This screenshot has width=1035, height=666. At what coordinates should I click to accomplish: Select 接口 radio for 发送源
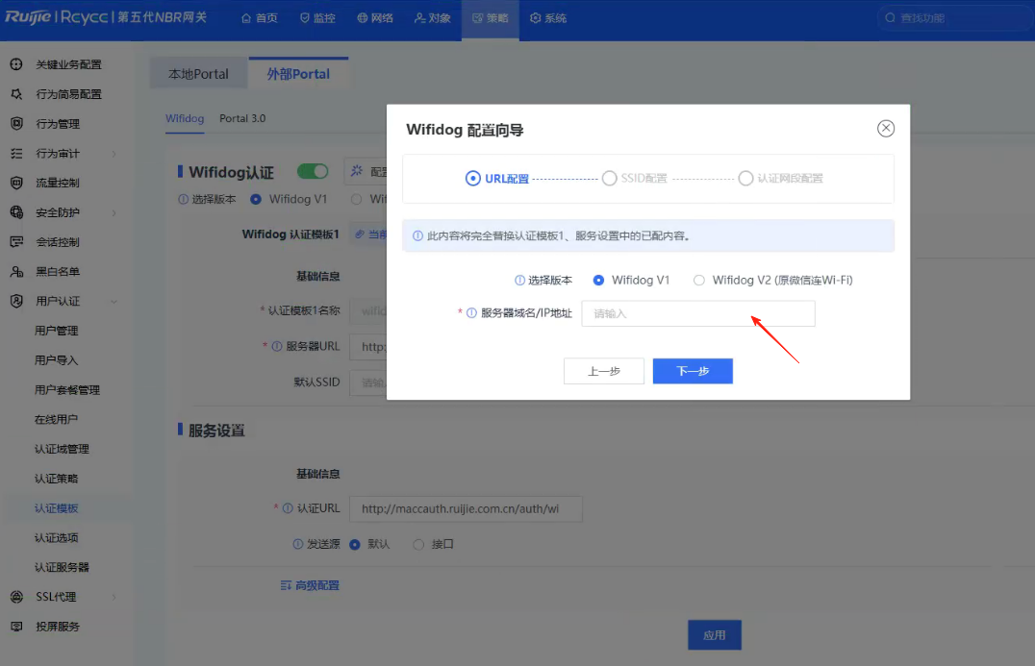pyautogui.click(x=418, y=544)
